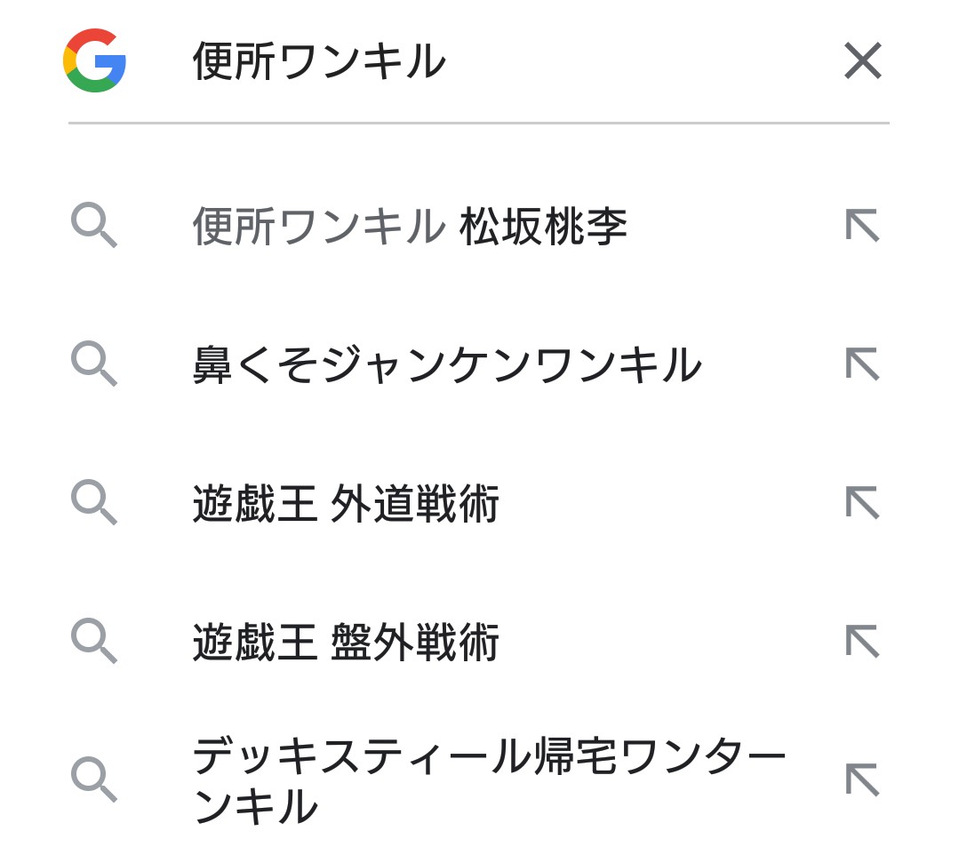Insert 鼻くそジャンケンワンキル using arrow icon
This screenshot has height=847, width=959.
click(x=861, y=364)
